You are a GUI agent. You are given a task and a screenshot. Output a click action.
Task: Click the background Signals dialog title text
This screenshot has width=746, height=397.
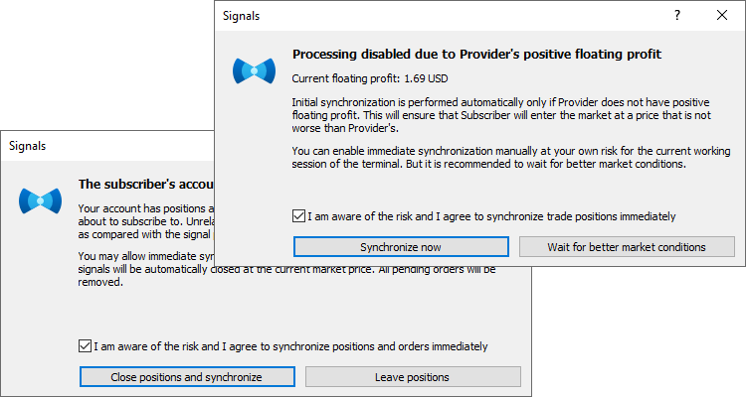[28, 146]
